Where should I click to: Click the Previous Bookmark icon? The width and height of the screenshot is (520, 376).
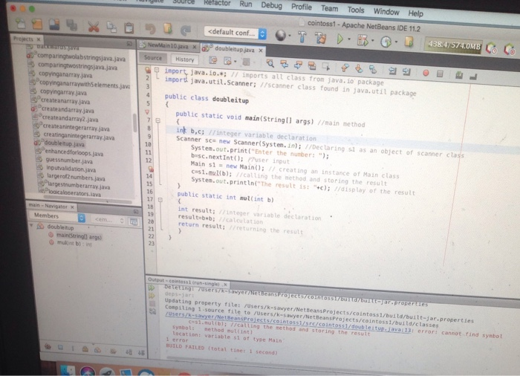coord(345,68)
